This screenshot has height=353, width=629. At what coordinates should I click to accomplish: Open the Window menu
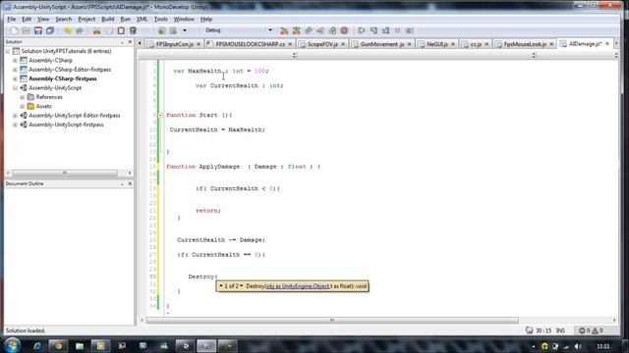coord(184,19)
